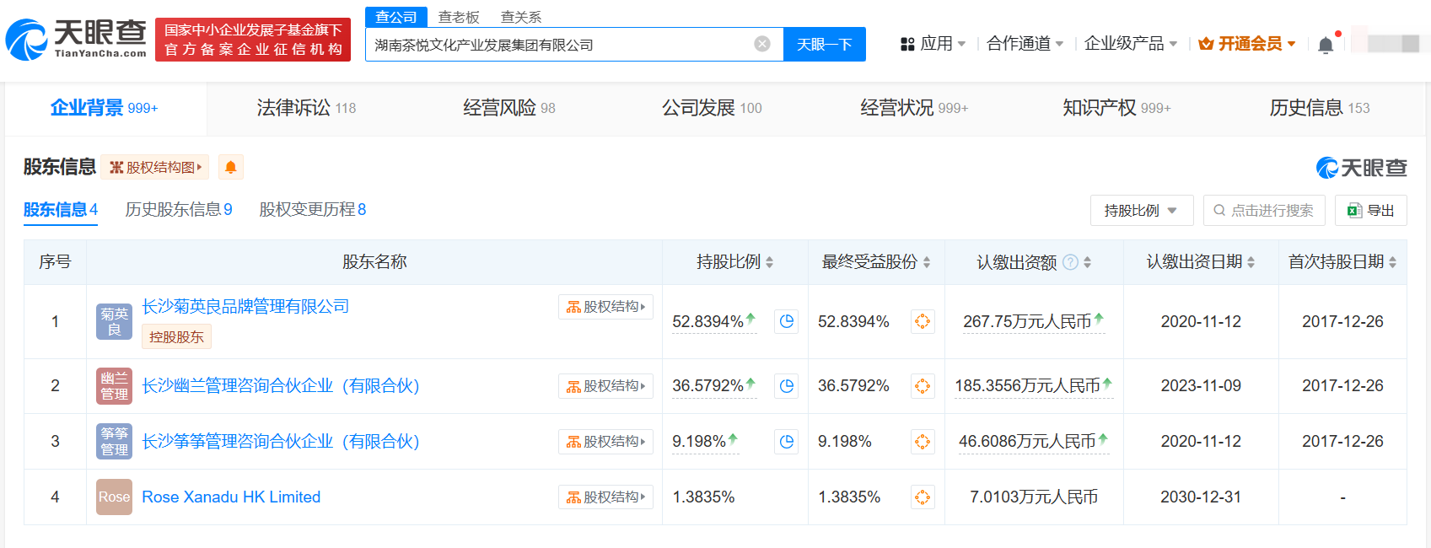Image resolution: width=1431 pixels, height=548 pixels.
Task: Switch to the 查关系 search tab
Action: click(x=521, y=17)
